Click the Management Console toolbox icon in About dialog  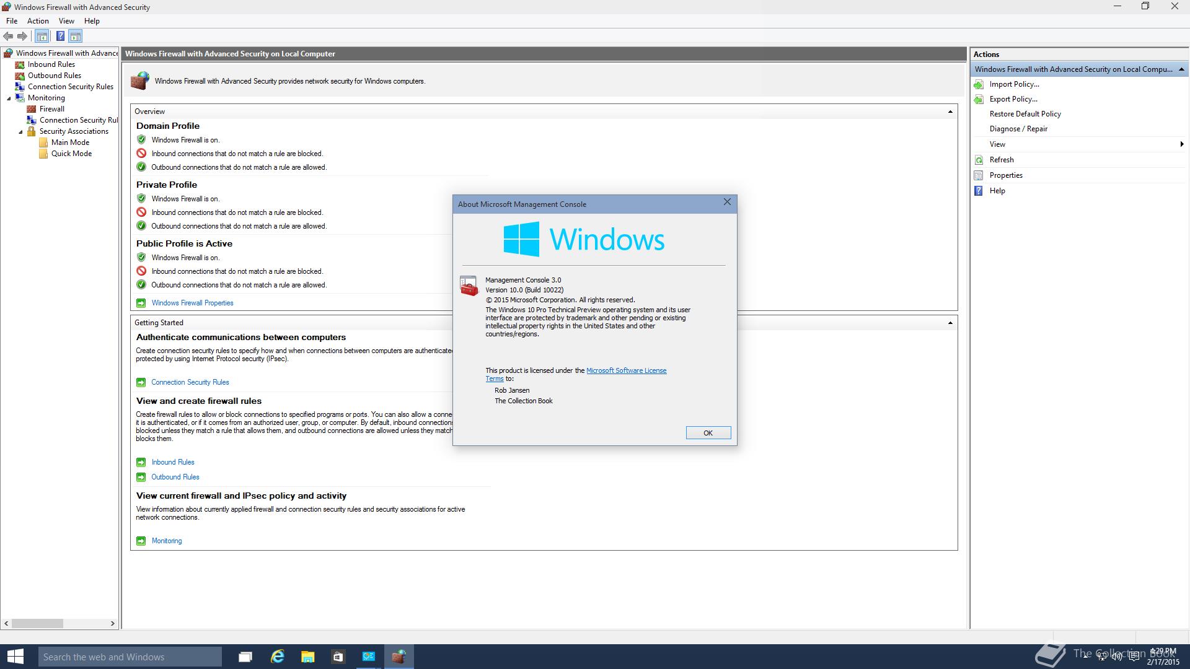pos(469,286)
